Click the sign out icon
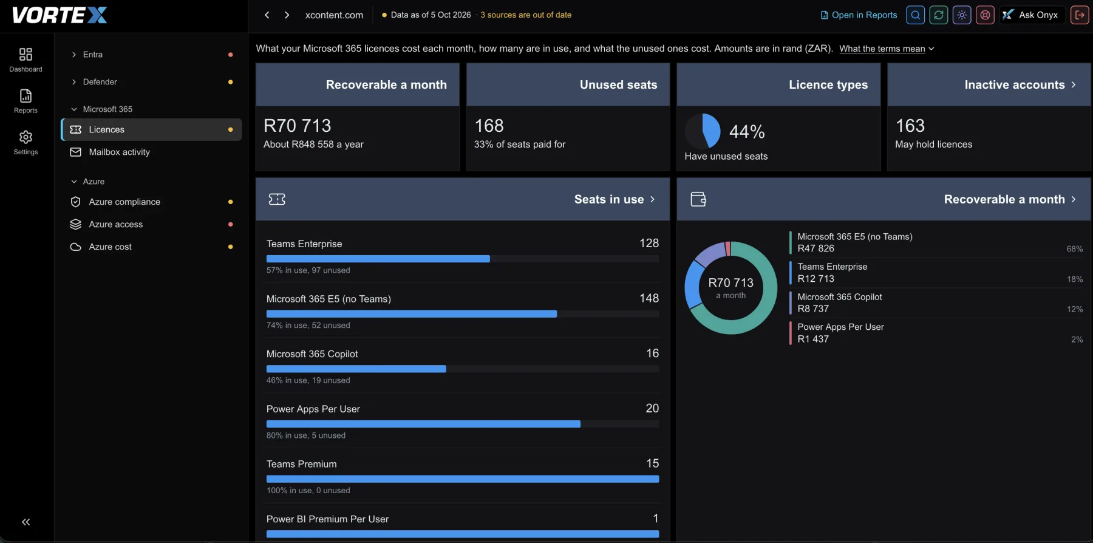This screenshot has height=543, width=1093. click(x=1080, y=15)
